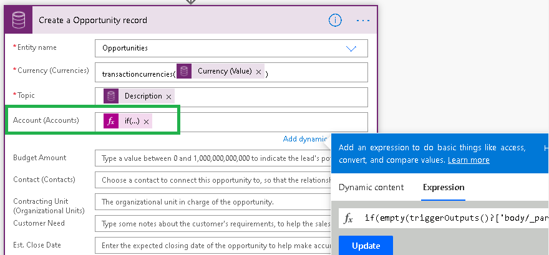Click the Currency (Value) token icon
Viewport: 549px width, 255px height.
(184, 72)
